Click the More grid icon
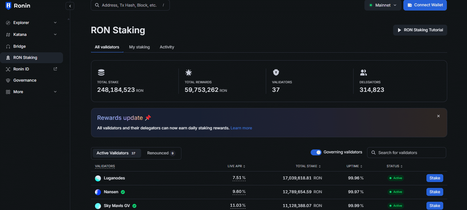467x210 pixels. (8, 92)
